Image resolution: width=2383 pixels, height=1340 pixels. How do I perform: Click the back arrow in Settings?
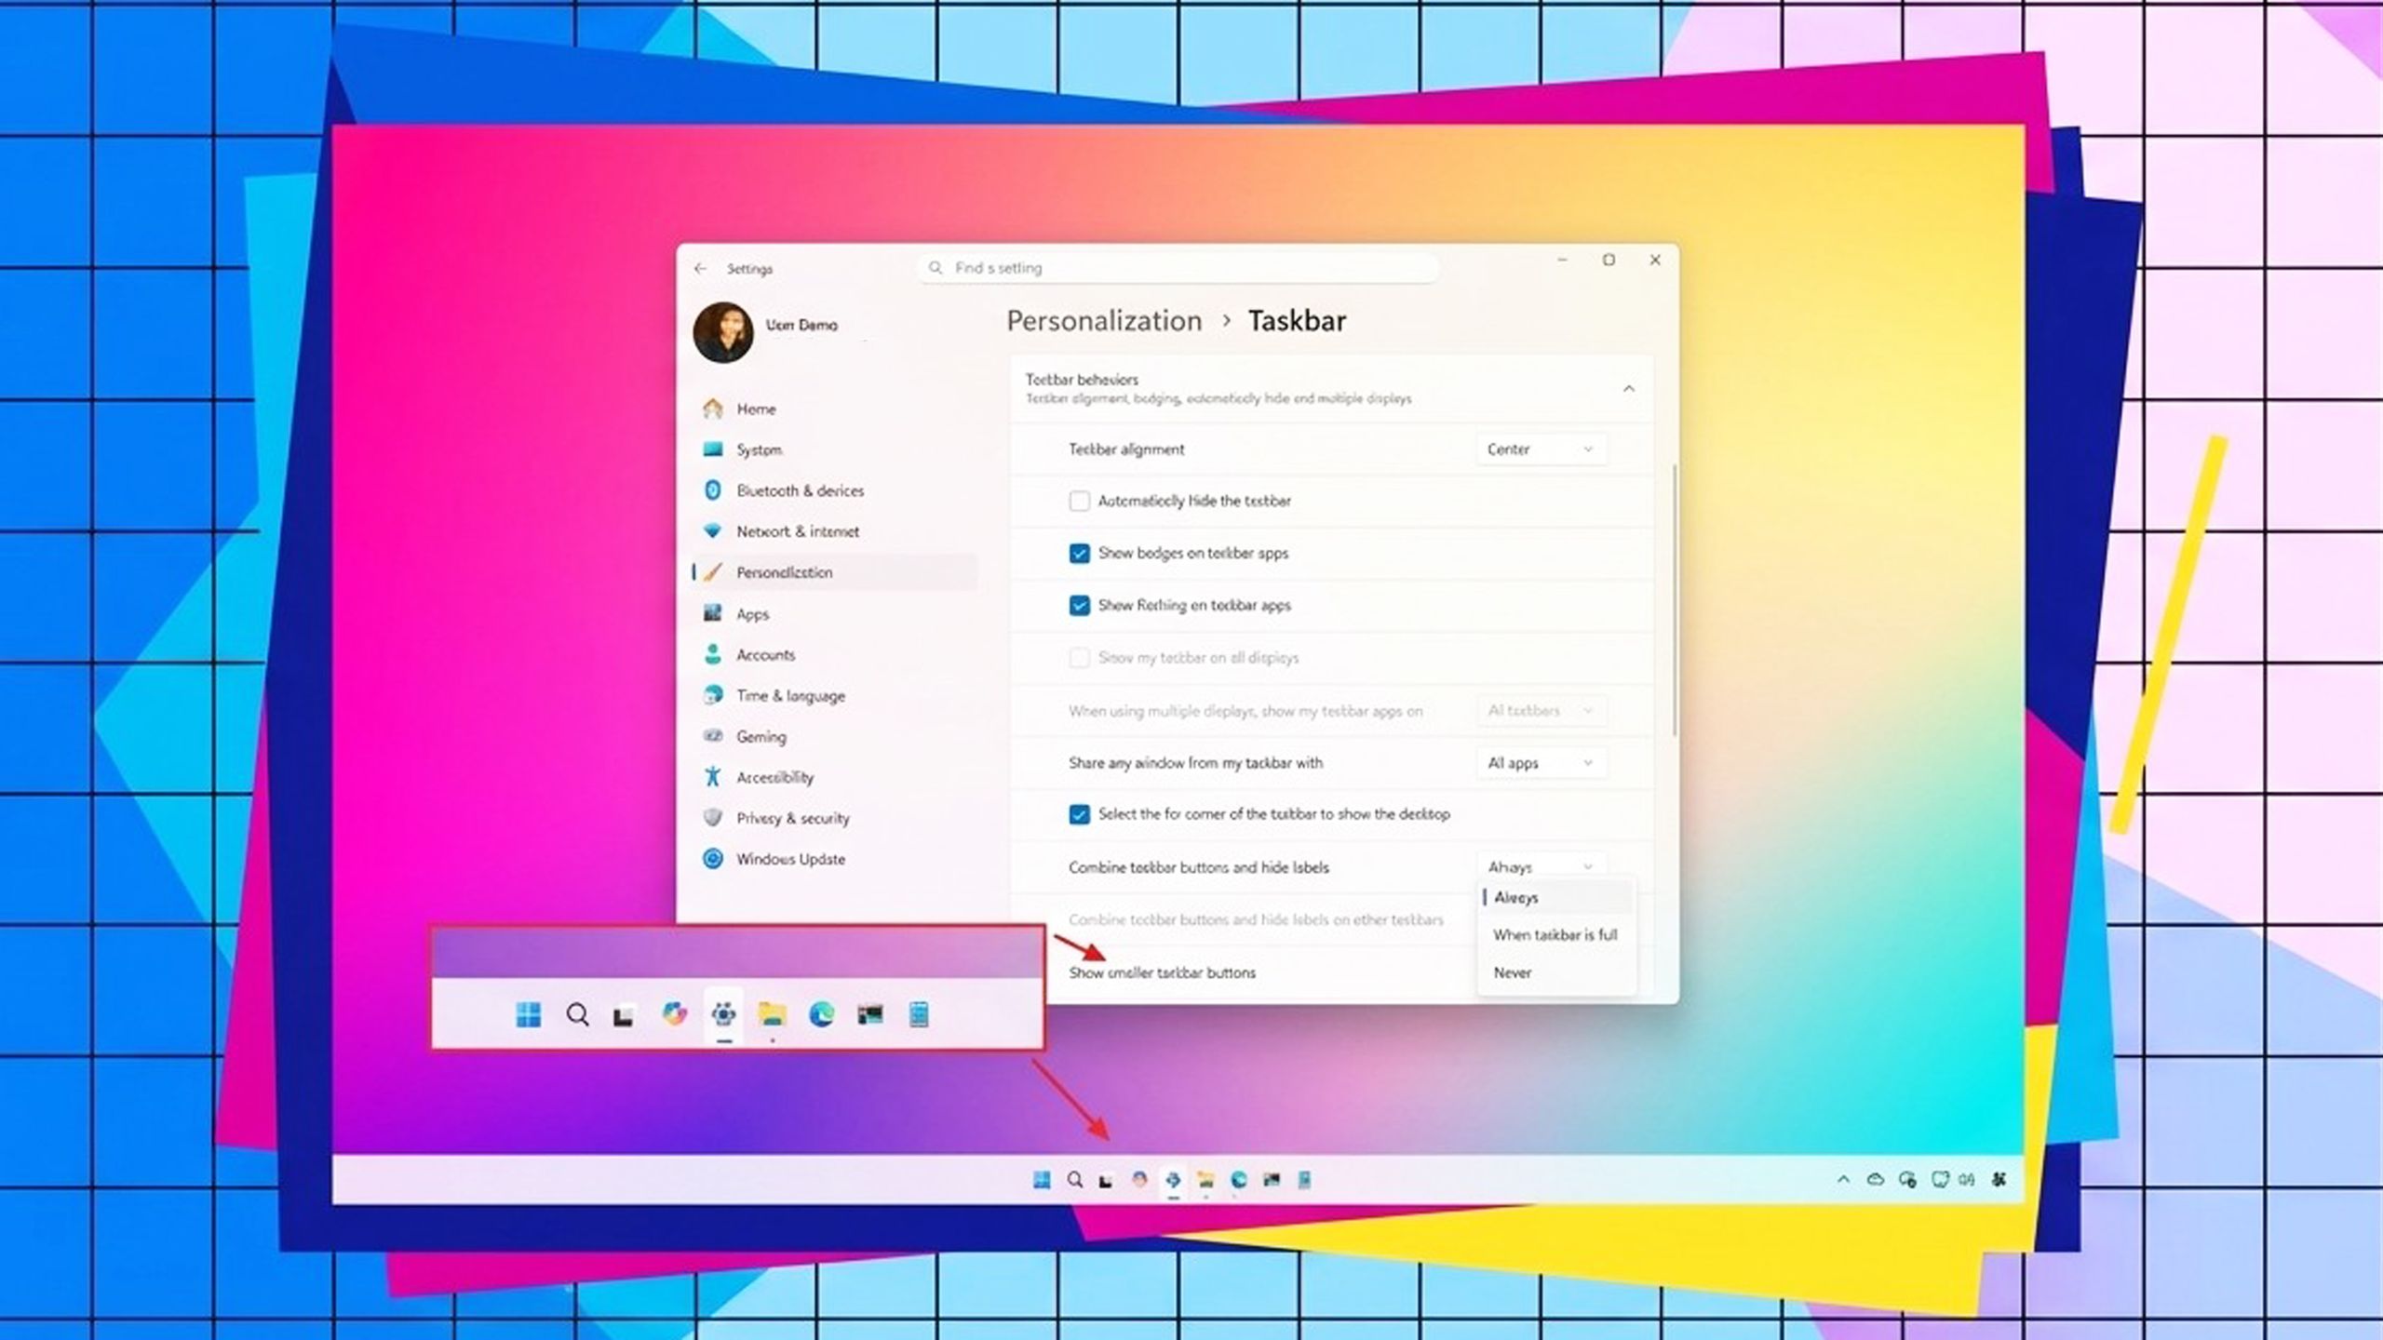(700, 268)
